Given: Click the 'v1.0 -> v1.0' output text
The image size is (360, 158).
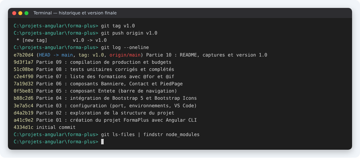Looking at the screenshot, I should coord(90,40).
